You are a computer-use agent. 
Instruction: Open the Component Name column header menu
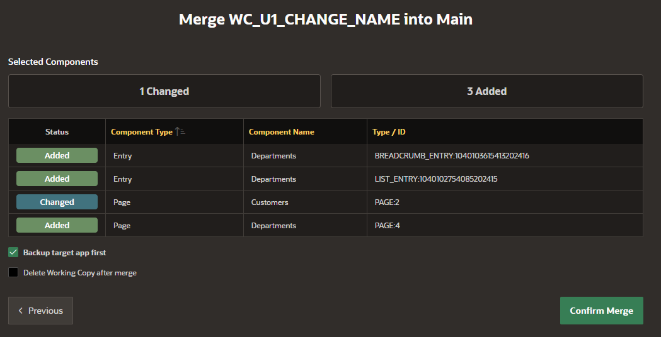point(281,131)
